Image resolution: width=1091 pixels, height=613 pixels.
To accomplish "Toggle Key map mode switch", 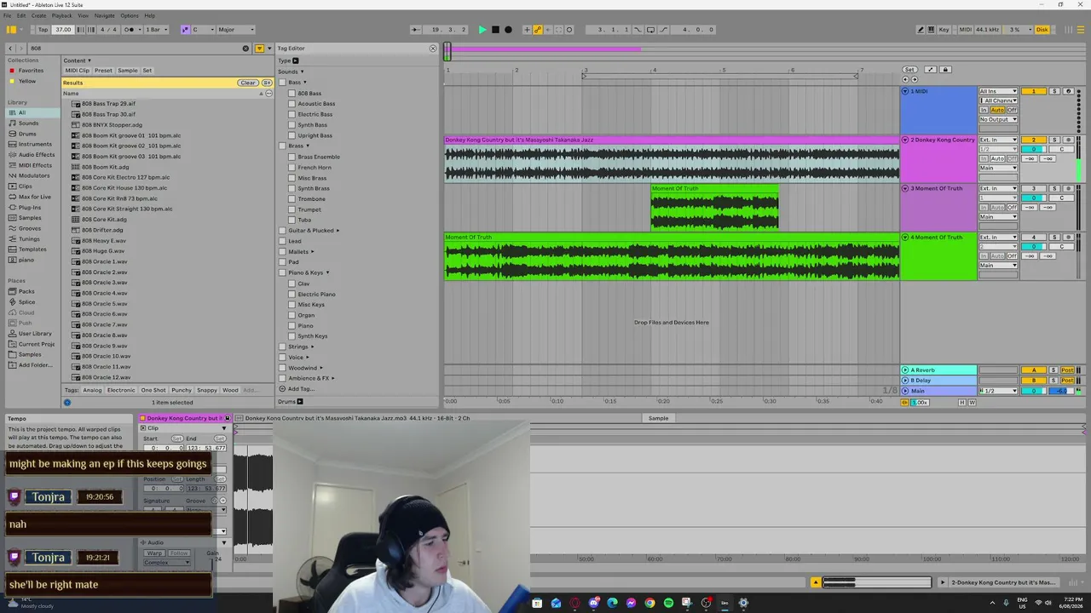I will pos(944,30).
